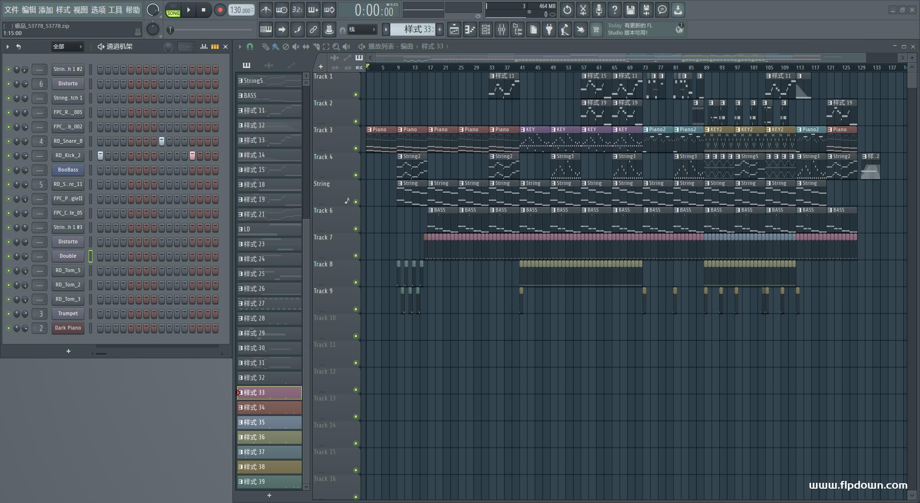920x503 pixels.
Task: Click the undo history icon in toolbar
Action: click(567, 10)
